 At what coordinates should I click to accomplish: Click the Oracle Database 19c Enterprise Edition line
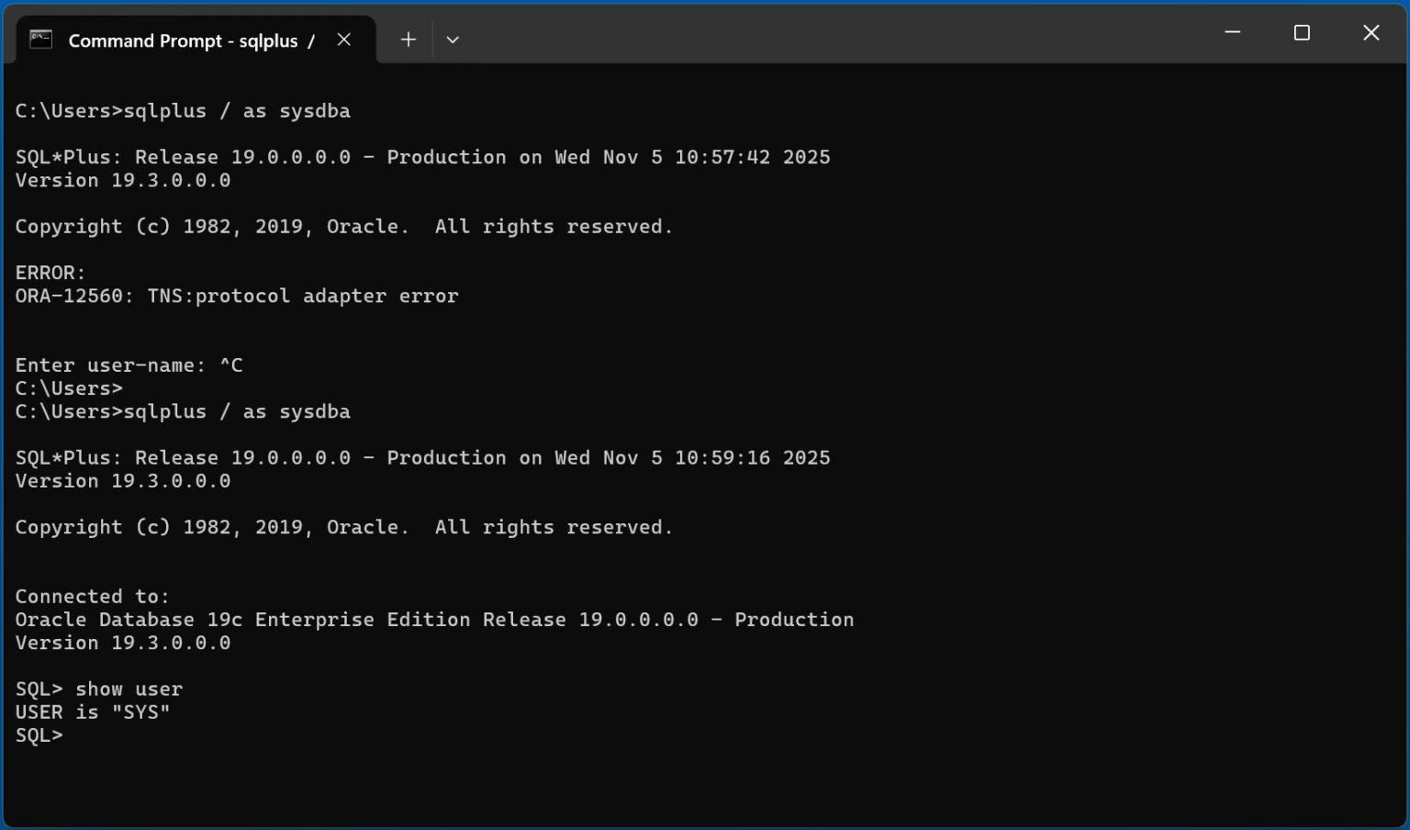(x=433, y=619)
